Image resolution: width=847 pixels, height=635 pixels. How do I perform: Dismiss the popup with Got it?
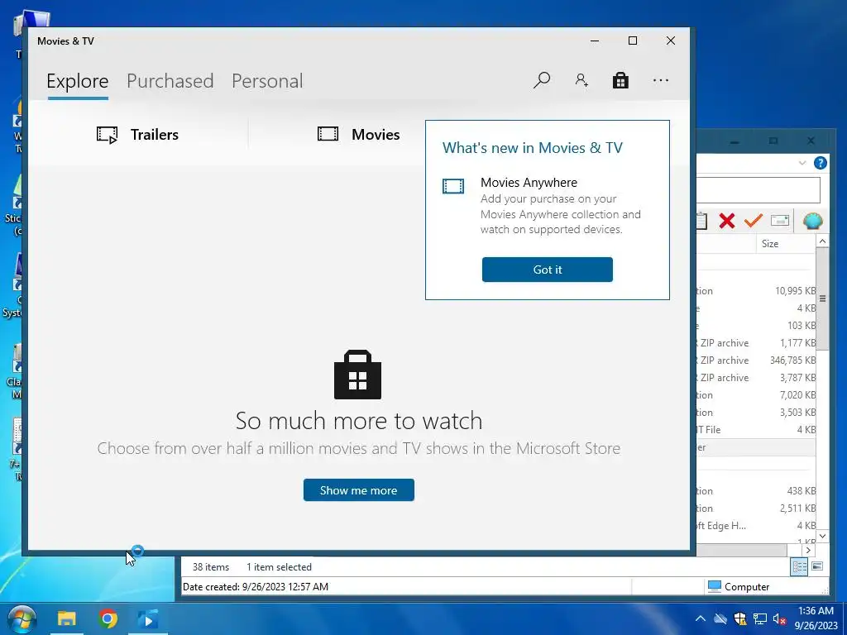pyautogui.click(x=548, y=270)
